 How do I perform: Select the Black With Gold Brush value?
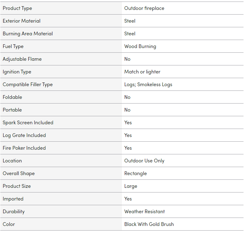click(149, 224)
